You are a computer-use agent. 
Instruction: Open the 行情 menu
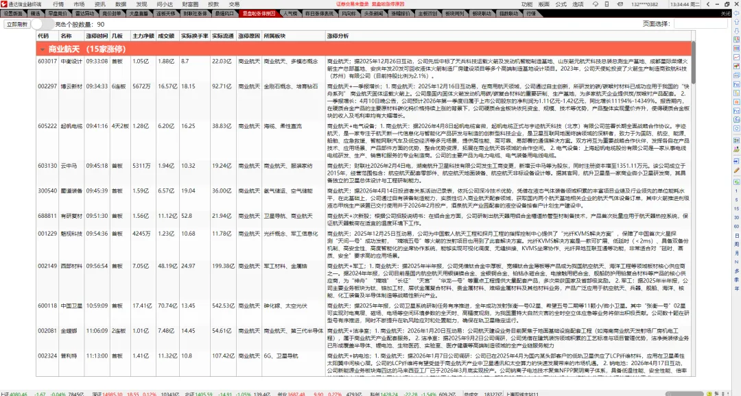click(58, 4)
